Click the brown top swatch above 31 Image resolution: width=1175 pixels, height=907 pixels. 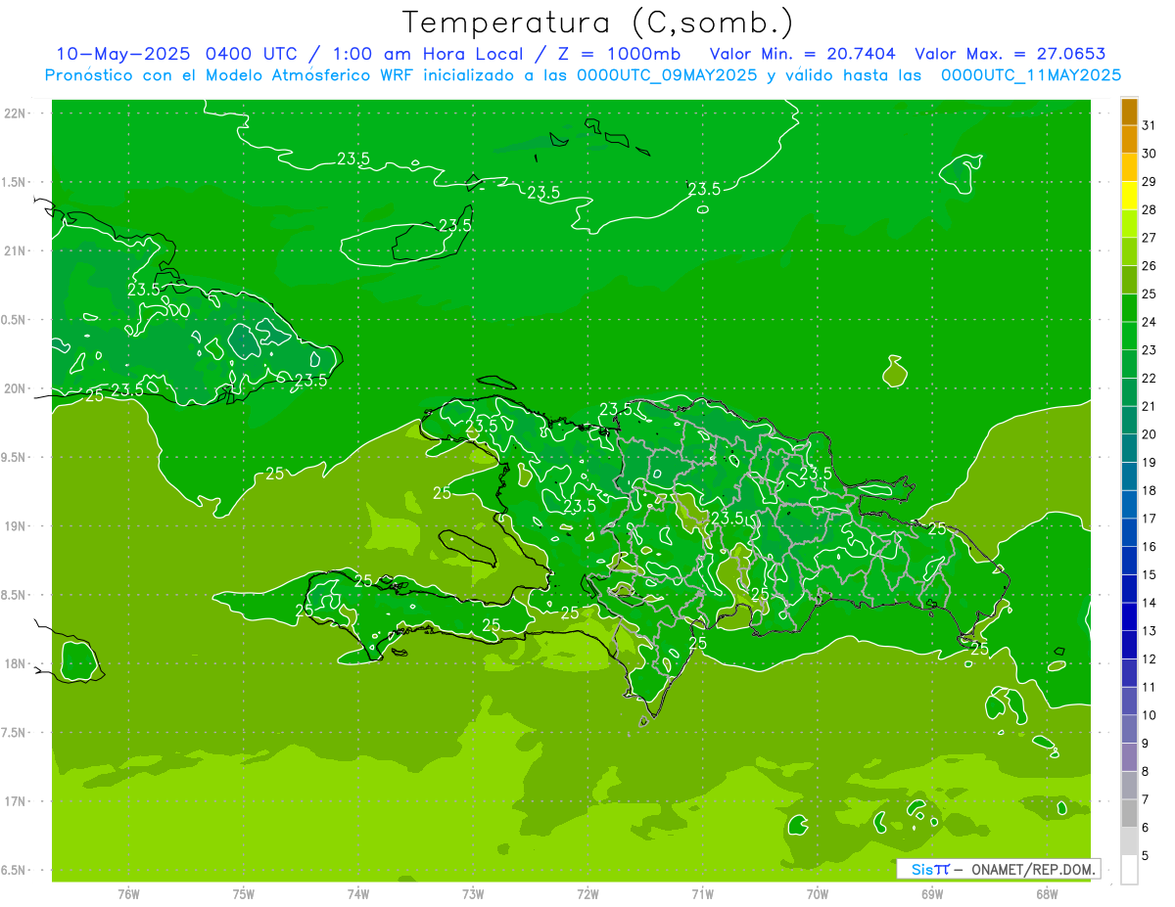click(1129, 112)
